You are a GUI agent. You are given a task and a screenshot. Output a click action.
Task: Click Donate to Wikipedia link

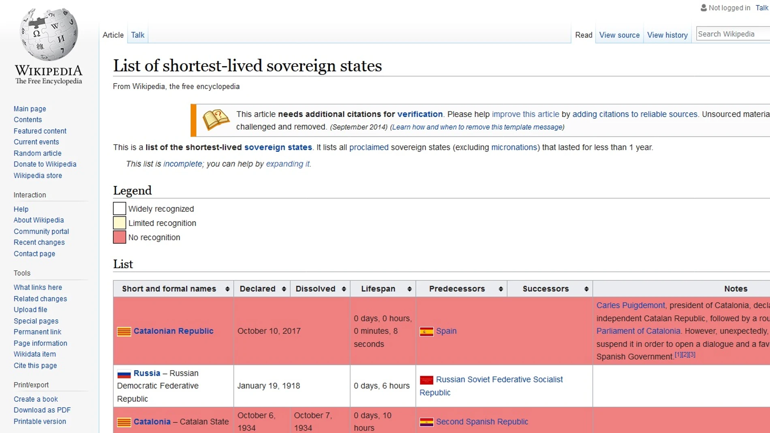(x=45, y=164)
